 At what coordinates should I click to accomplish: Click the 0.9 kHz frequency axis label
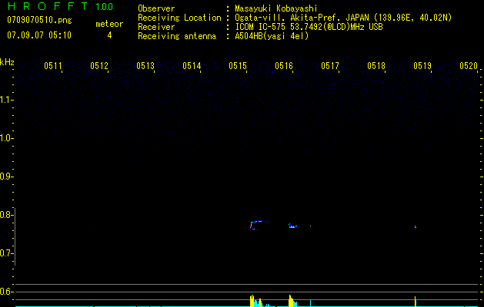tap(6, 177)
